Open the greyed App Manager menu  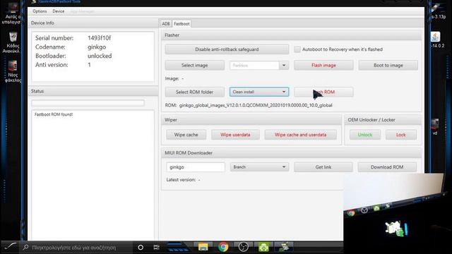(82, 11)
